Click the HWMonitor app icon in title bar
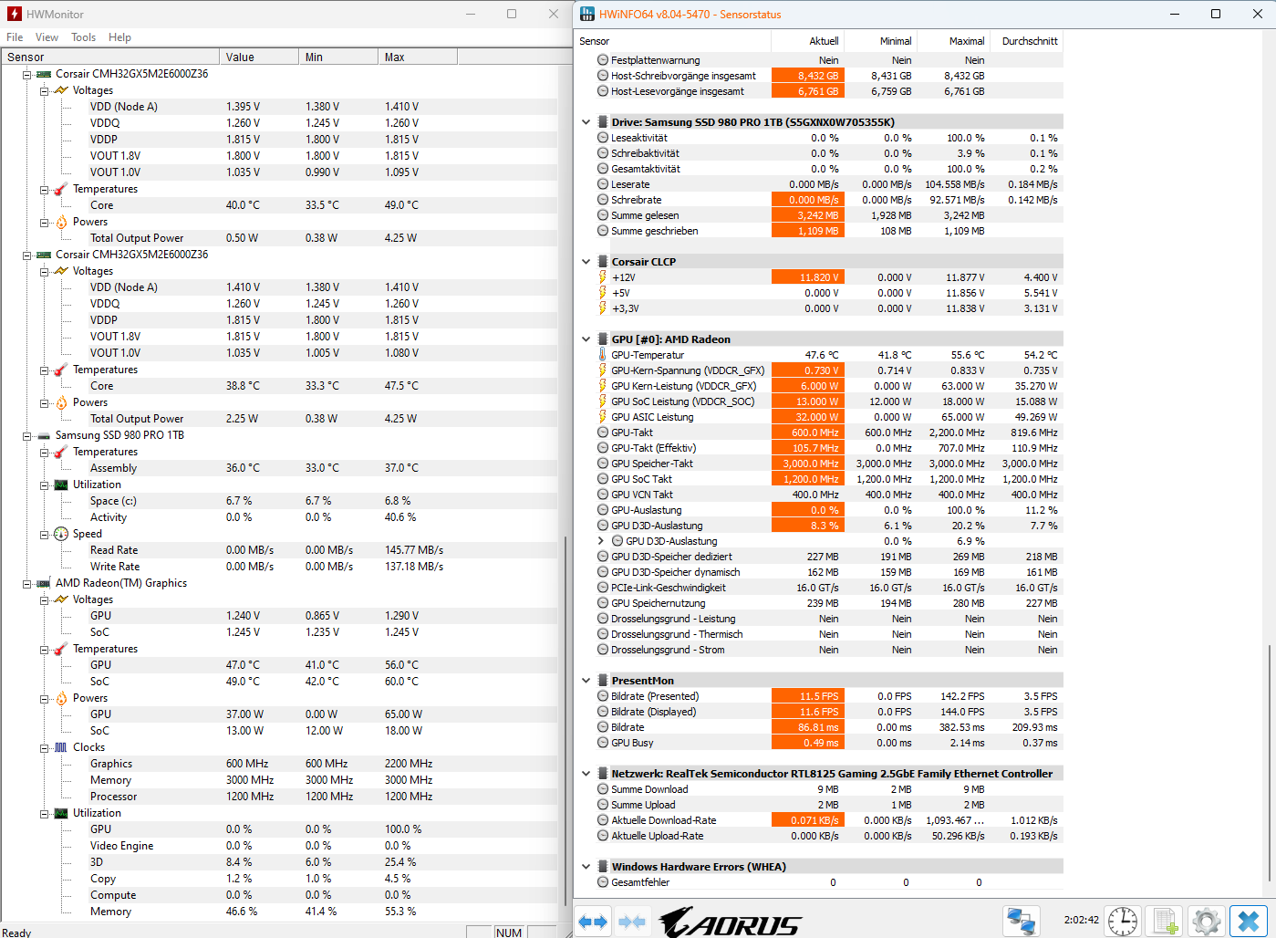Viewport: 1276px width, 938px height. point(14,14)
